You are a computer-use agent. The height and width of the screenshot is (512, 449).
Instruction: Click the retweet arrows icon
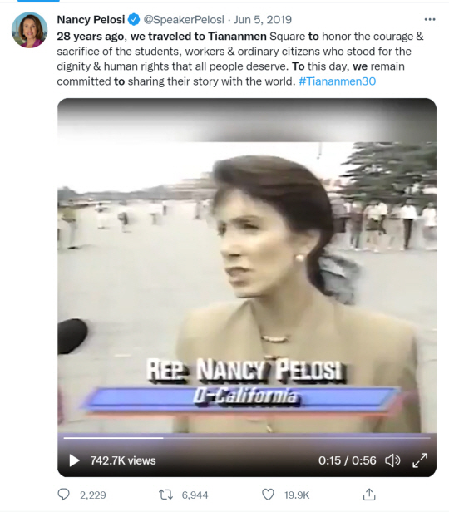166,495
